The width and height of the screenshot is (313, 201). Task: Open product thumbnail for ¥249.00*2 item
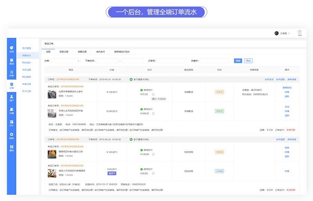tap(52, 113)
